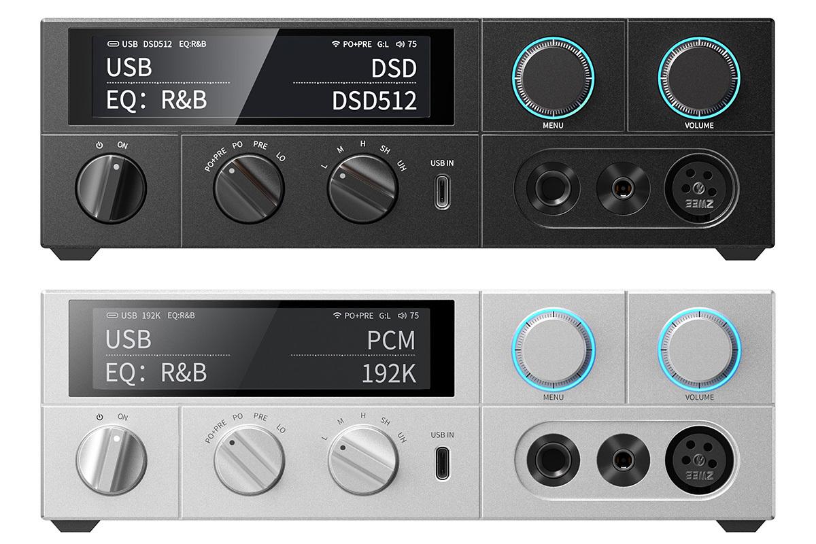Click large 'EQ: R&B' on the black display
The width and height of the screenshot is (816, 544).
pos(156,101)
